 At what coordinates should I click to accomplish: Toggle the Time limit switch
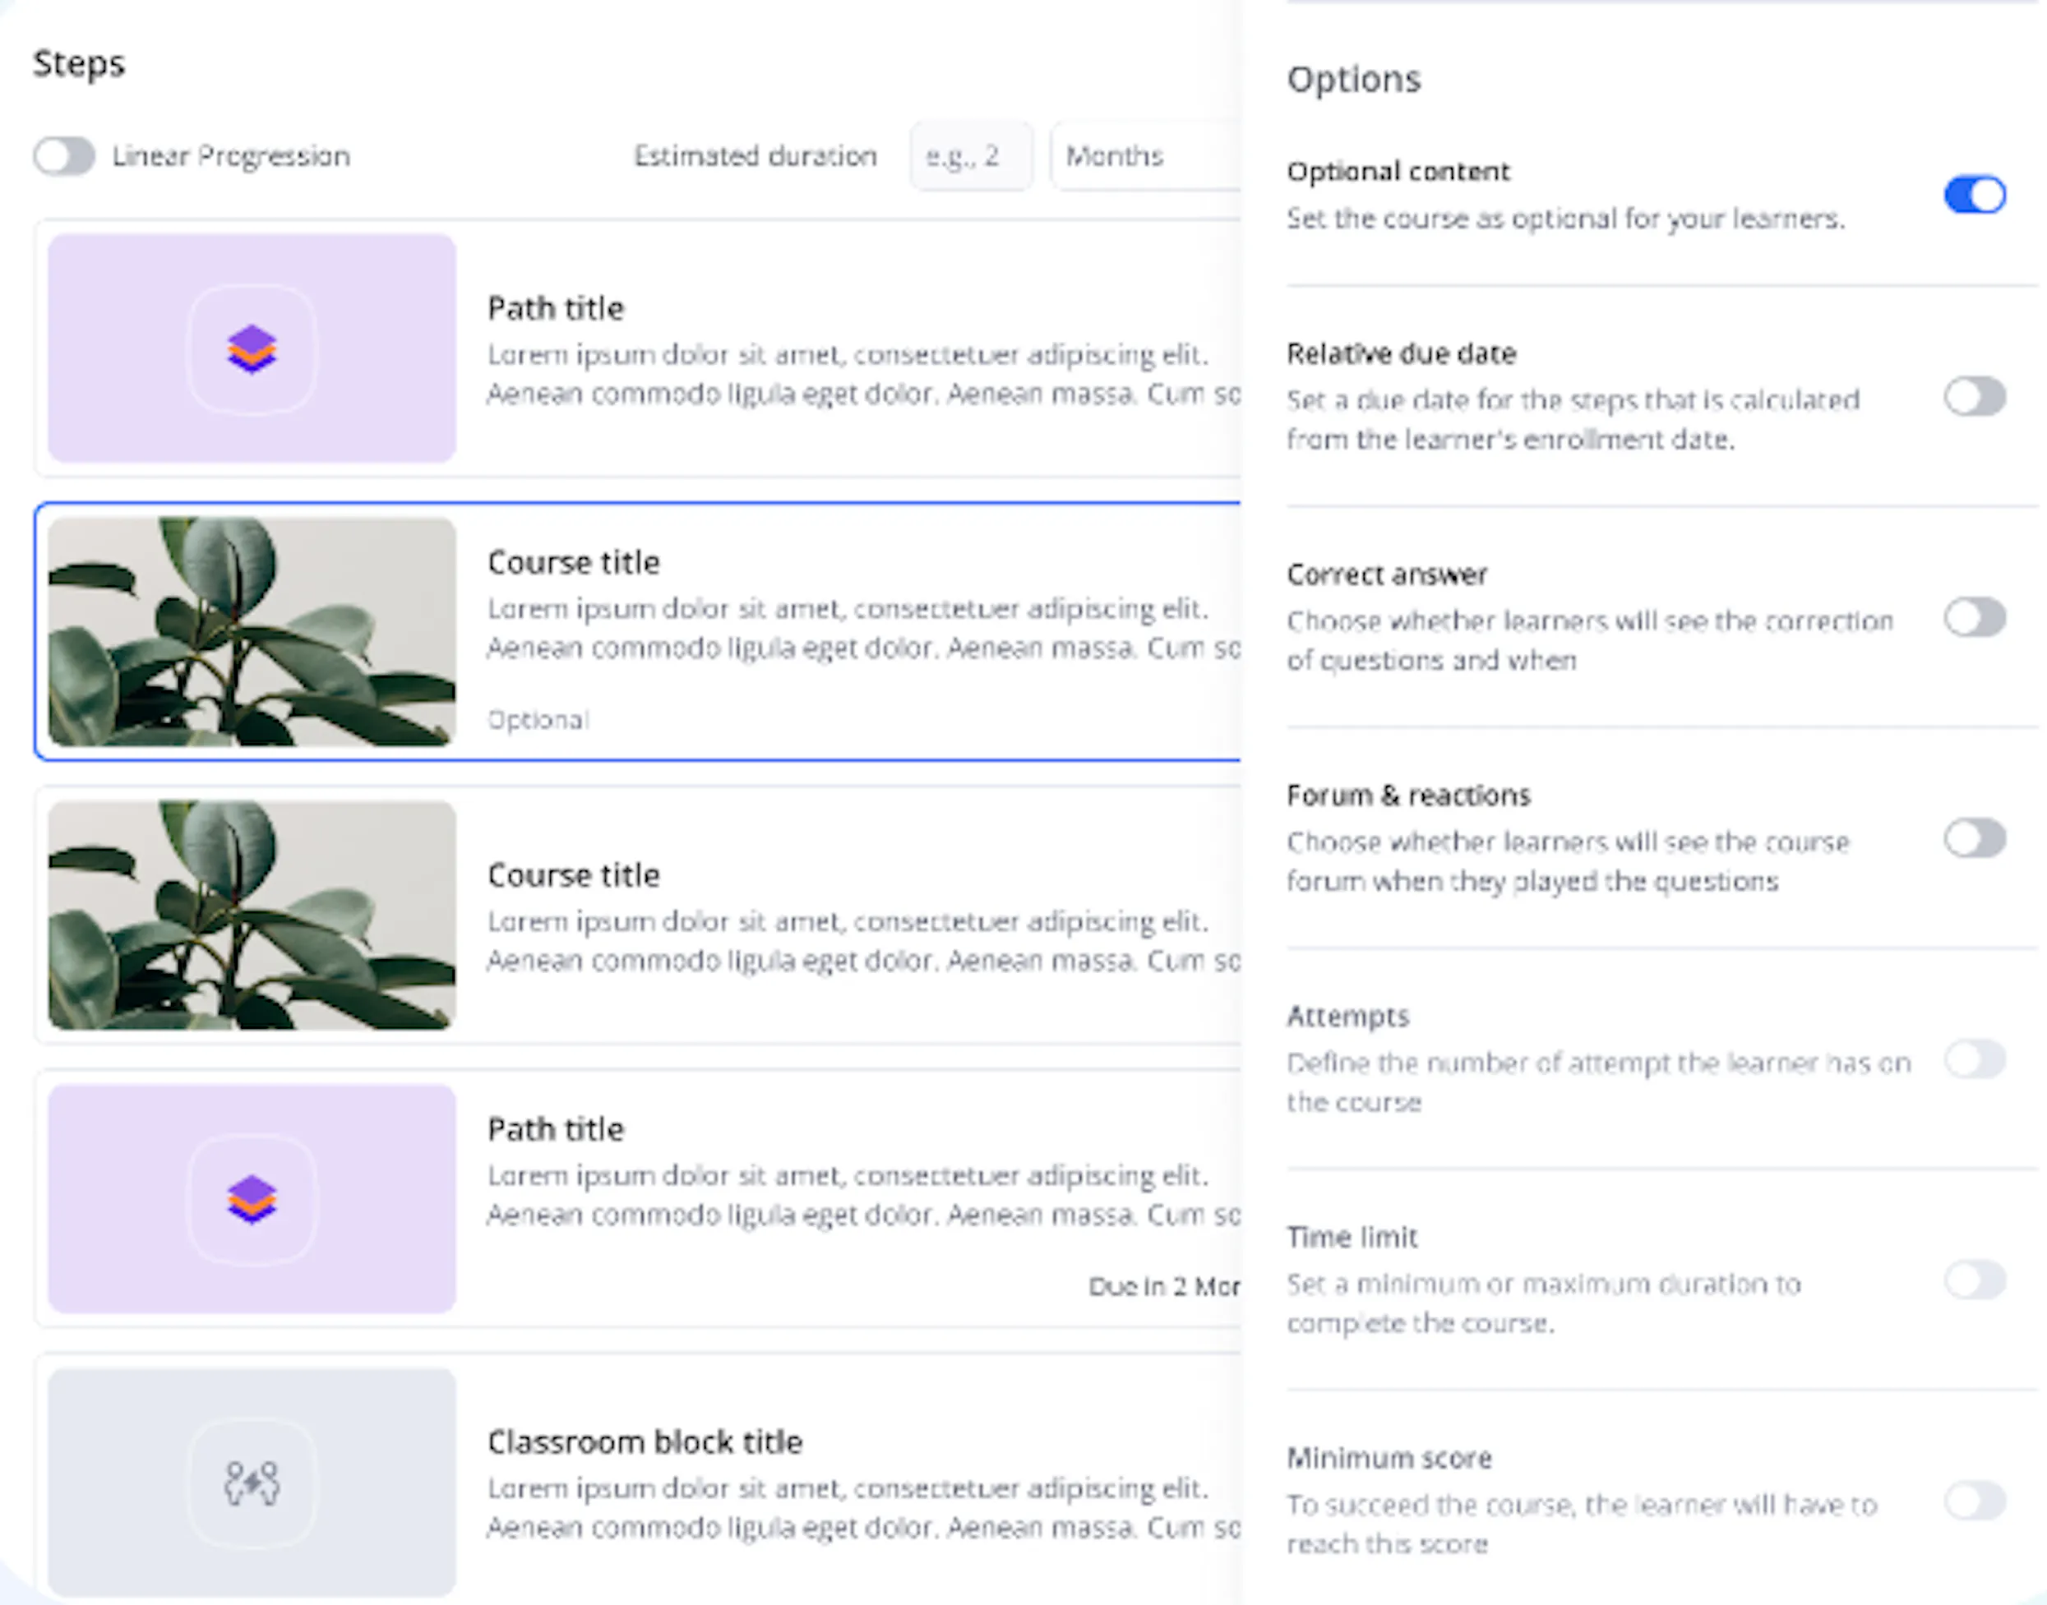coord(1975,1280)
